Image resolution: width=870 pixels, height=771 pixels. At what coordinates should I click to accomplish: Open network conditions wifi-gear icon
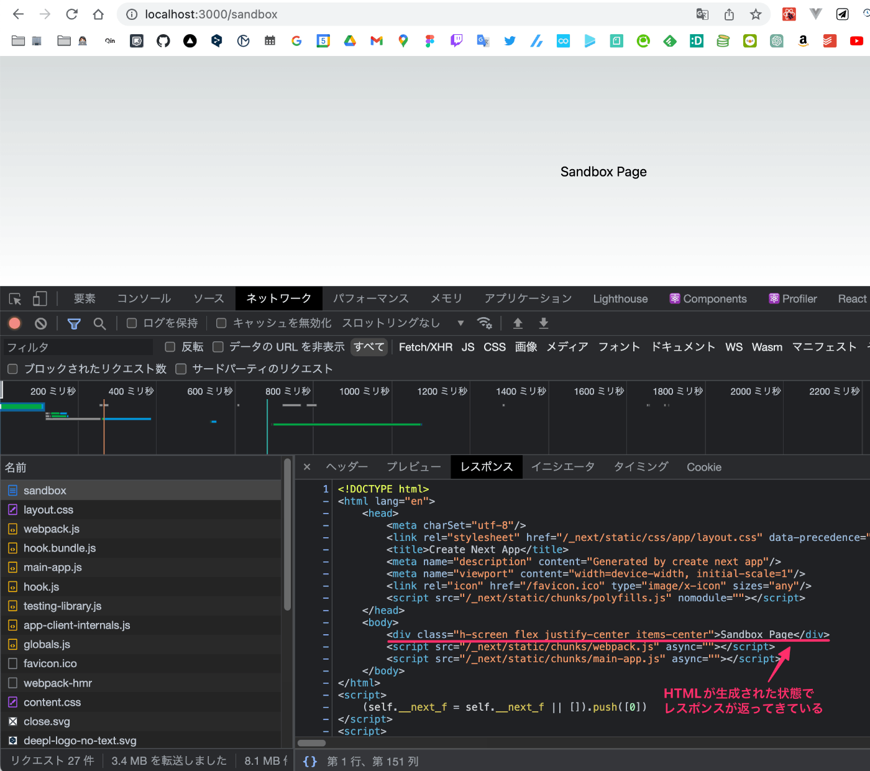click(x=485, y=323)
